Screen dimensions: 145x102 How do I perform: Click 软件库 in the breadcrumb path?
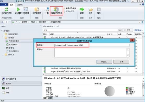pyautogui.click(x=24, y=22)
